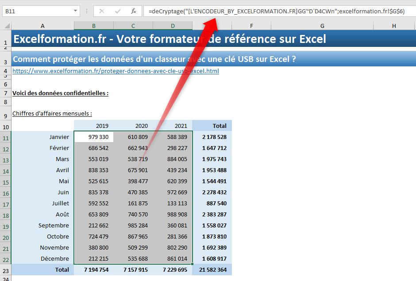The width and height of the screenshot is (416, 281).
Task: Open the Name Box dropdown arrow
Action: (x=75, y=11)
